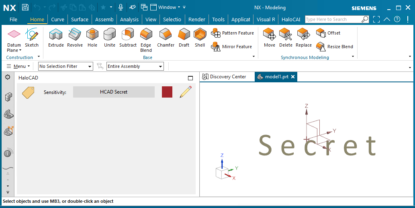Switch to the Analysis ribbon tab

pos(129,19)
